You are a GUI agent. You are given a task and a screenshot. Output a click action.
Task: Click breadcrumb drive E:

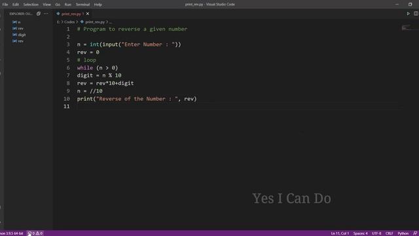[58, 22]
